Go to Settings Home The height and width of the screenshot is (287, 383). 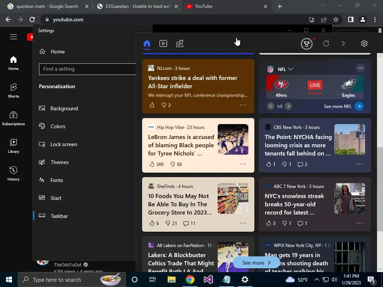[52, 52]
